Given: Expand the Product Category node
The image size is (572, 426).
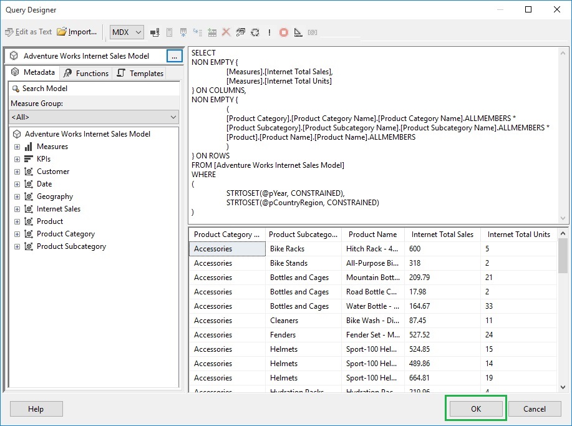Looking at the screenshot, I should 17,234.
